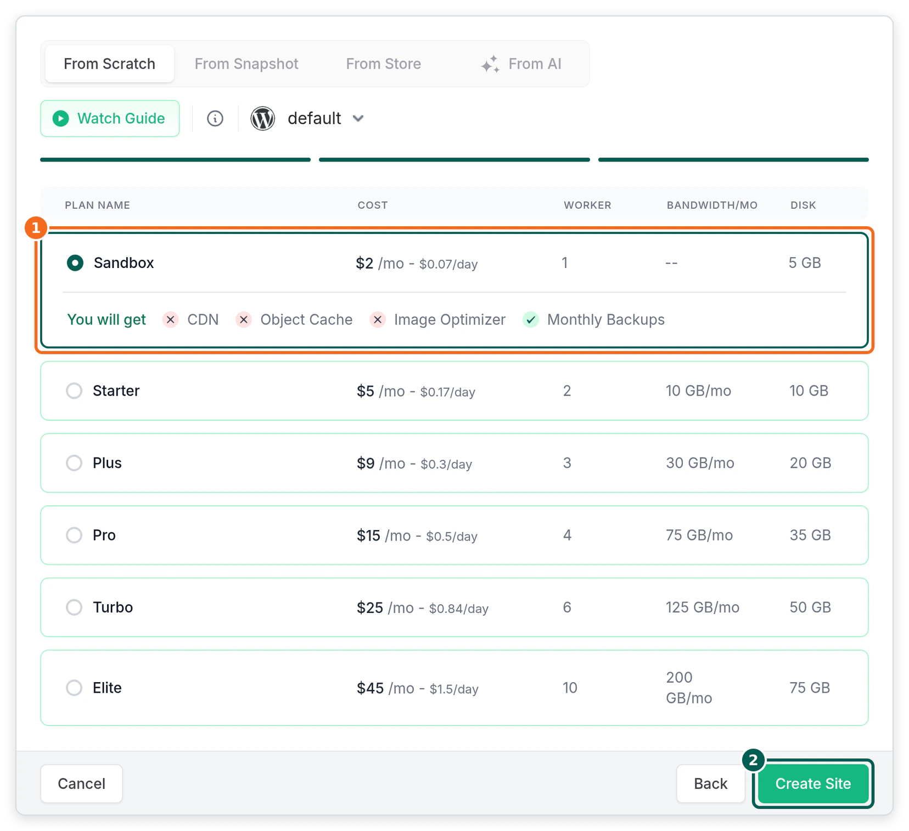Click the CDN unavailable cross icon
Viewport: 909px width, 831px height.
click(171, 320)
